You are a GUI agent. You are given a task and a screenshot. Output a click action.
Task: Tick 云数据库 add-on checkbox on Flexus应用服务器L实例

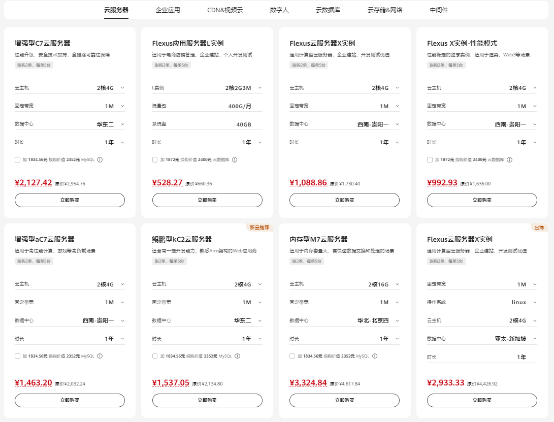[155, 160]
